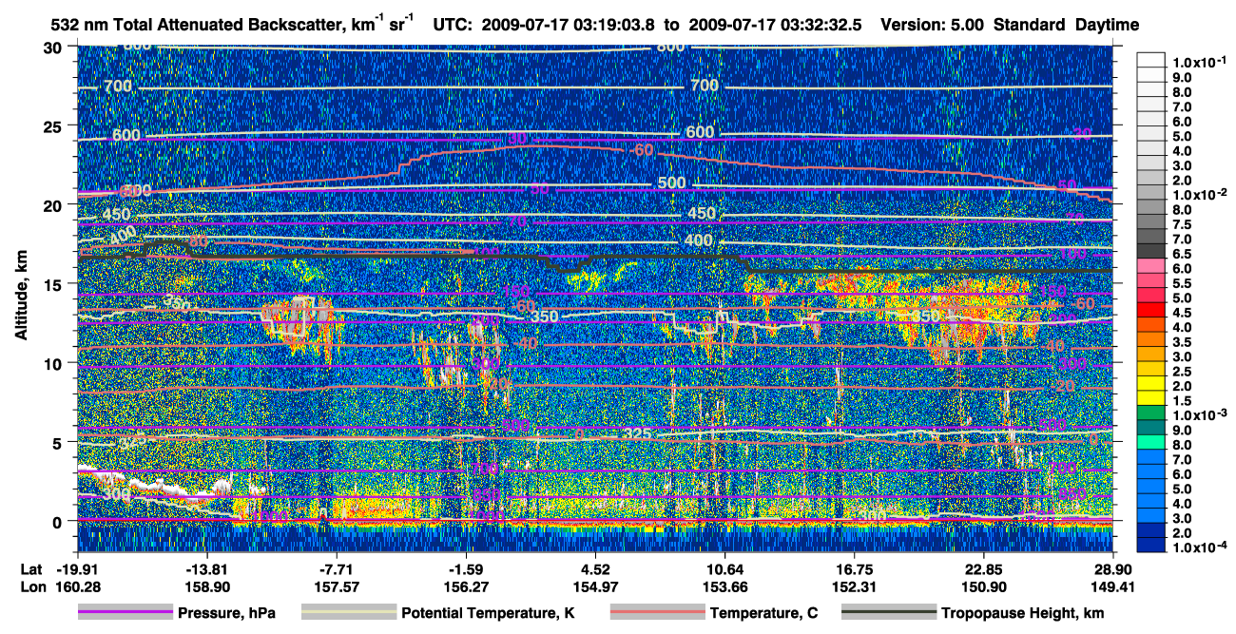Click colorbar label "7.5"

(x=1184, y=224)
